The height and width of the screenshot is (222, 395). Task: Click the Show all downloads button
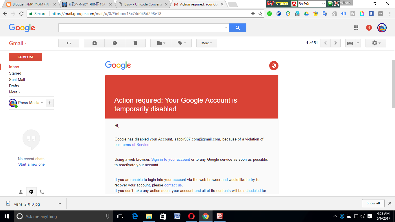373,203
